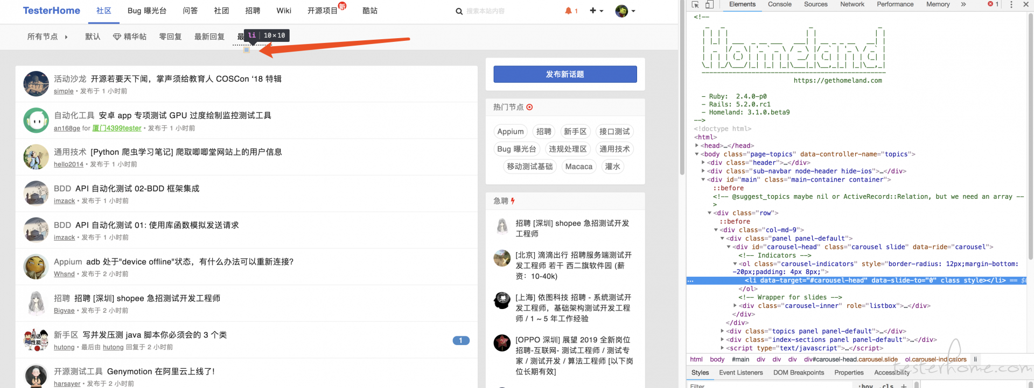Open the 酷站 nav item
This screenshot has width=1034, height=388.
coord(370,11)
